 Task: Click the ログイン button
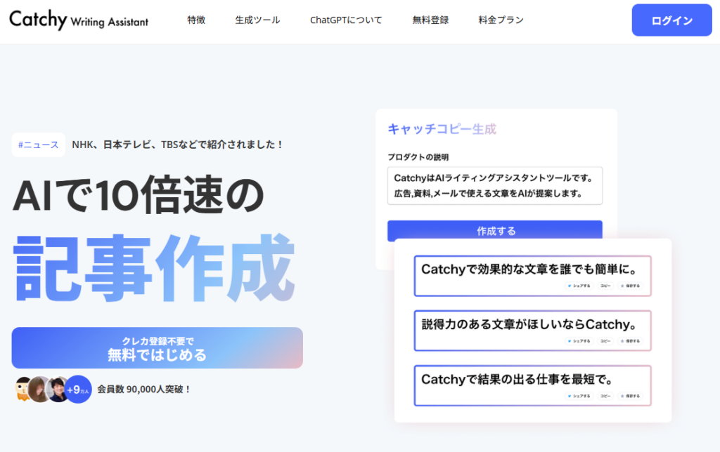click(x=671, y=20)
